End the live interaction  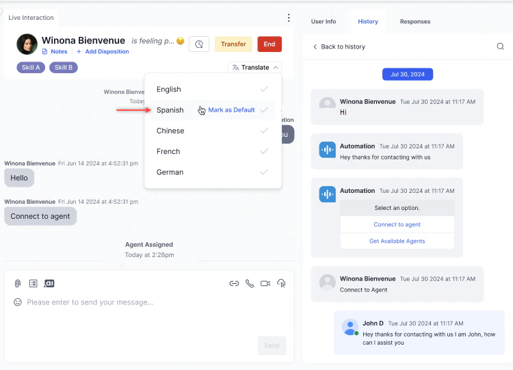269,44
